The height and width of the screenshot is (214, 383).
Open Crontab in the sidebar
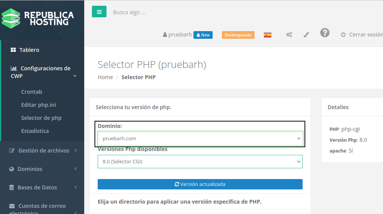pos(32,92)
